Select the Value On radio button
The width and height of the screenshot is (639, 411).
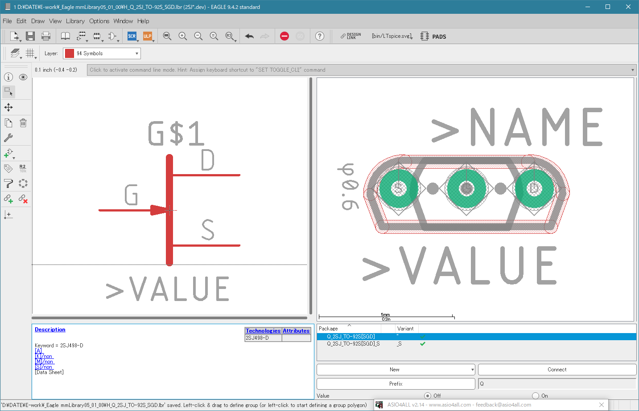pos(536,396)
